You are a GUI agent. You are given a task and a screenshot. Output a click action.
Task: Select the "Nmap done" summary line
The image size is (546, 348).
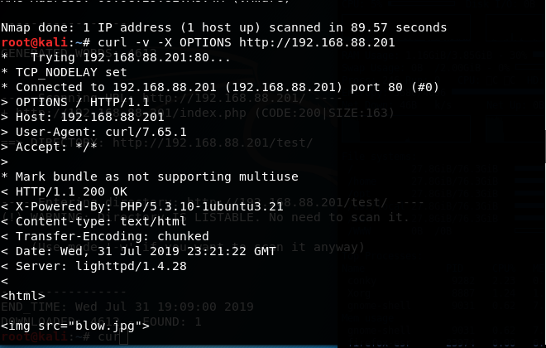point(224,27)
